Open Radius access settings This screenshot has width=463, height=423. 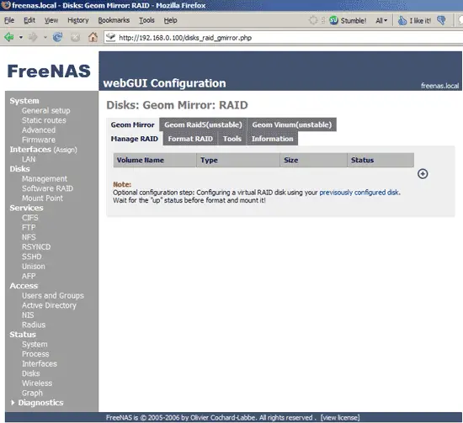pyautogui.click(x=34, y=325)
